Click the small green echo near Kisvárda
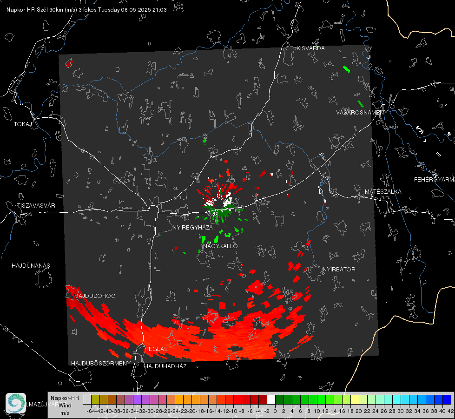Image resolution: width=455 pixels, height=419 pixels. click(x=346, y=69)
